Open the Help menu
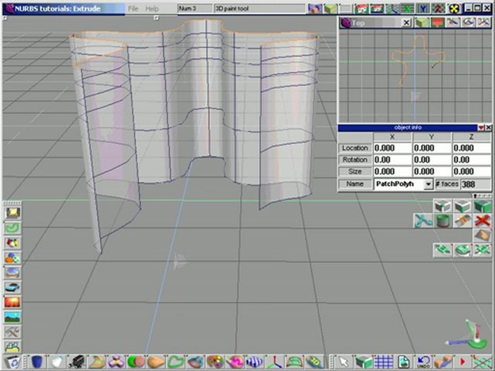The image size is (495, 371). [x=152, y=9]
